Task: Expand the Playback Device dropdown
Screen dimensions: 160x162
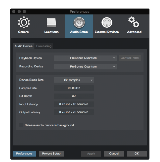Action: tap(85, 58)
